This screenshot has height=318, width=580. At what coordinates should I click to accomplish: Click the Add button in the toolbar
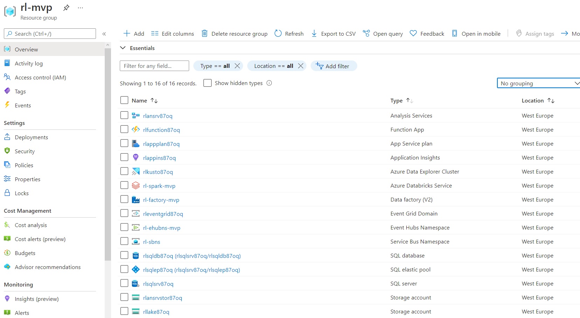coord(134,34)
